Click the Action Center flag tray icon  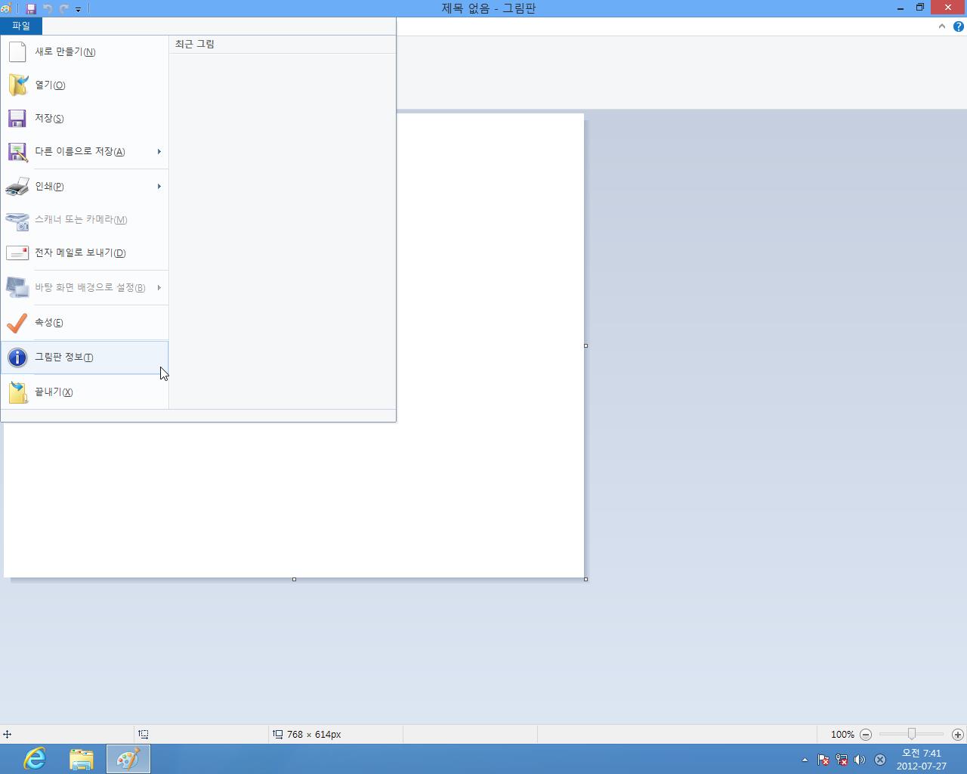pos(823,760)
